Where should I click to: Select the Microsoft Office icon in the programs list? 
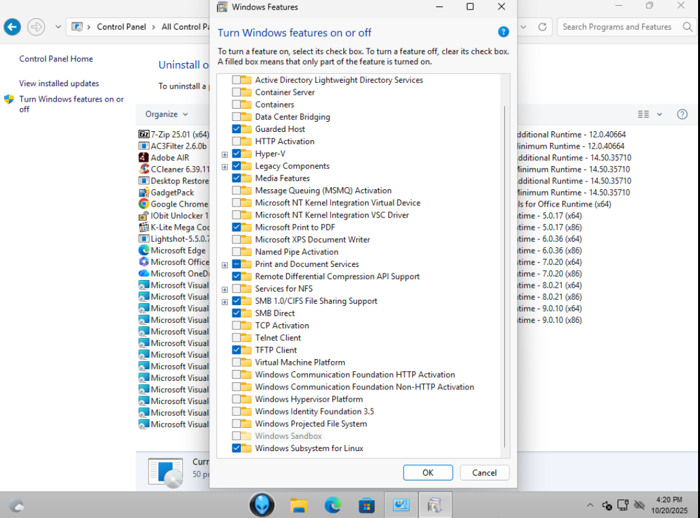pyautogui.click(x=144, y=262)
